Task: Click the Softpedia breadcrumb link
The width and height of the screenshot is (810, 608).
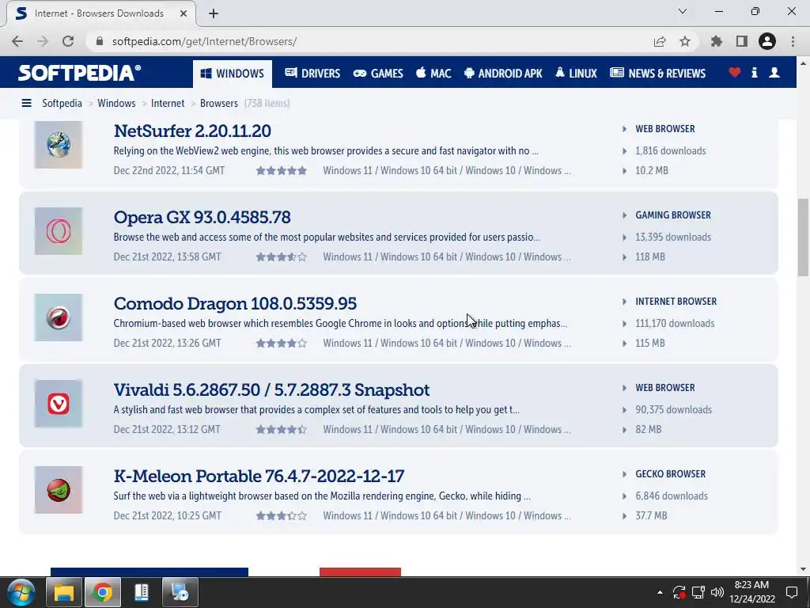Action: [x=62, y=103]
